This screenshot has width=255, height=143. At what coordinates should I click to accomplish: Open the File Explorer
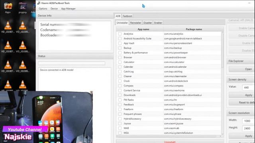(242, 69)
